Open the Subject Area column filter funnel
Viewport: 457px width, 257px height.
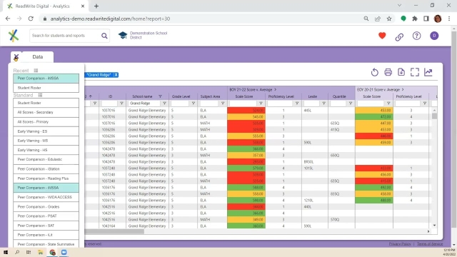point(223,104)
